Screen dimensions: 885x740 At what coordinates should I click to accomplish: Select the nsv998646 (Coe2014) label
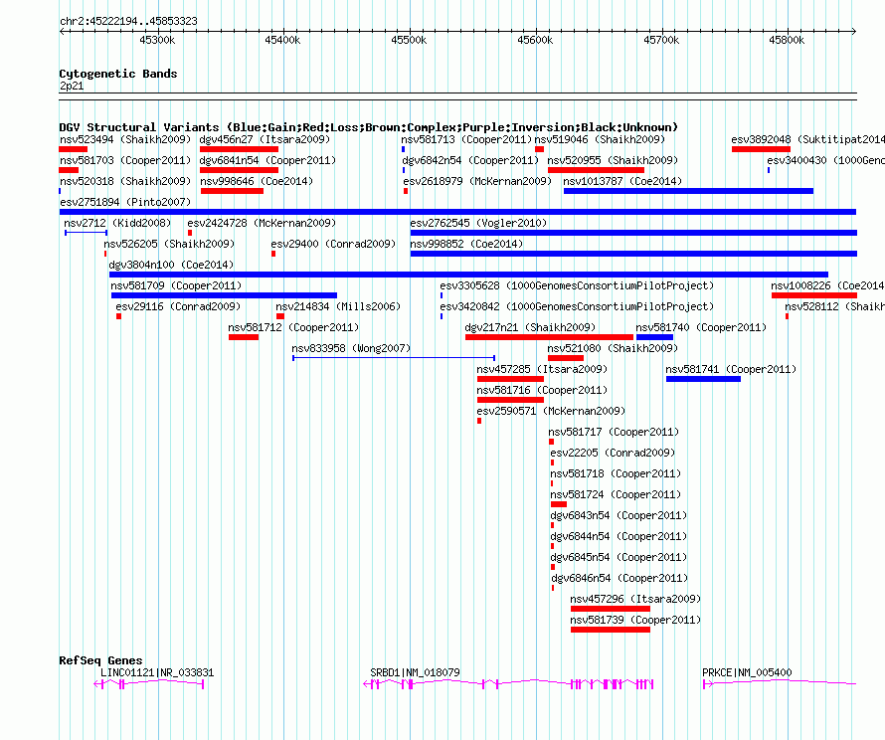pyautogui.click(x=257, y=181)
